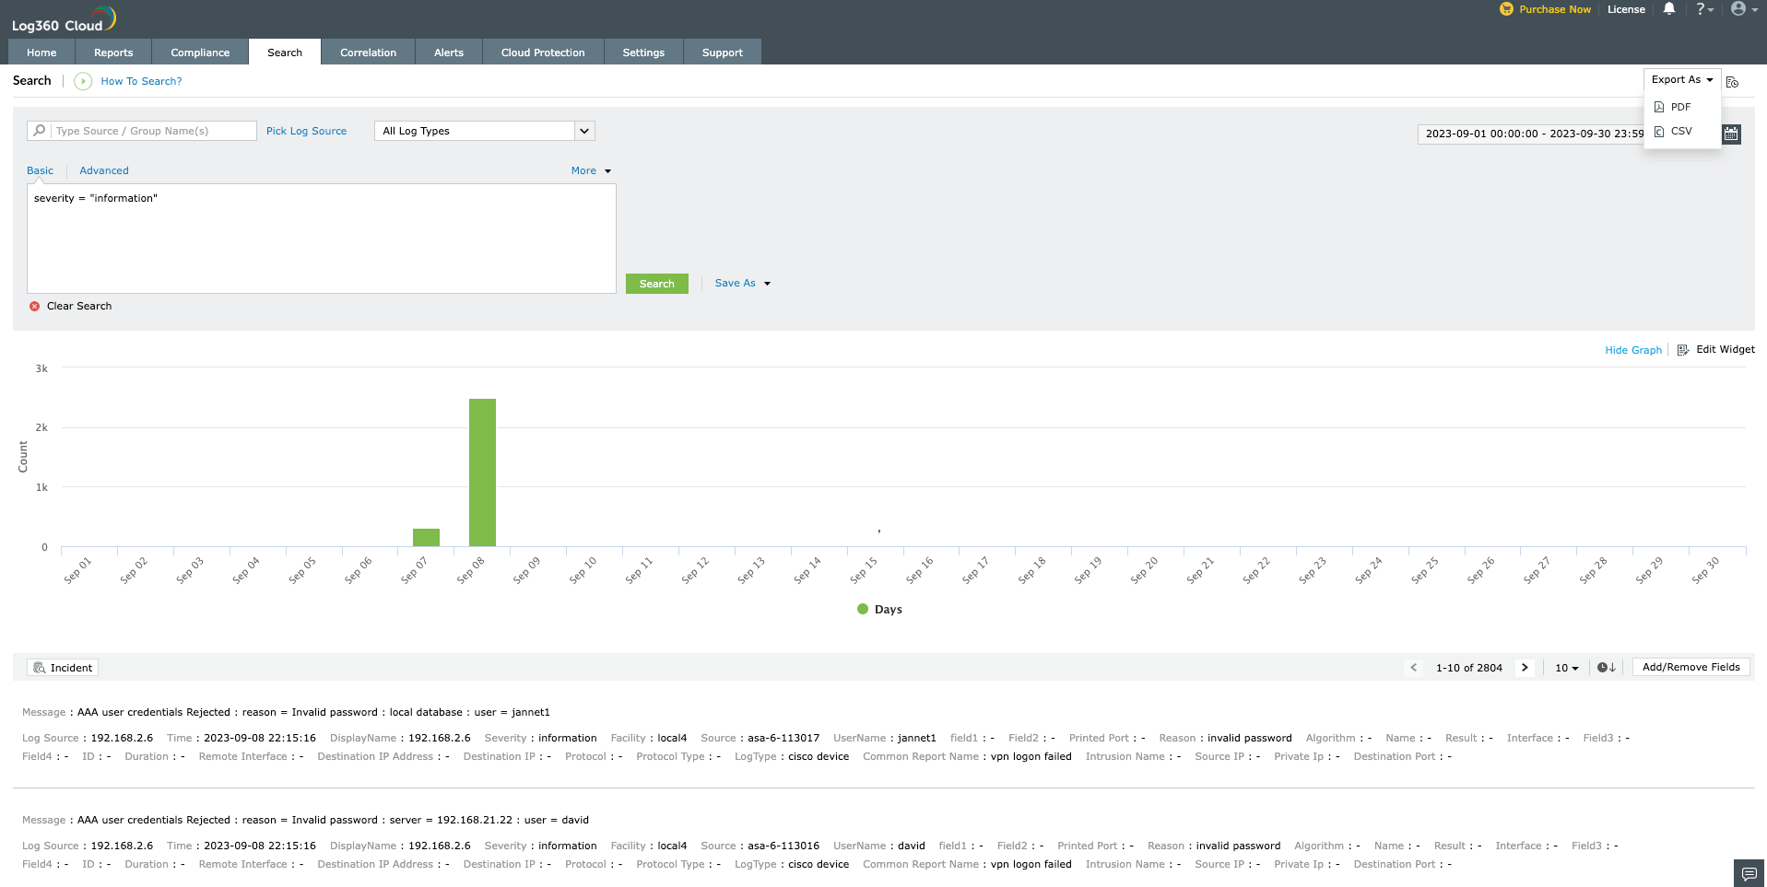This screenshot has width=1767, height=887.
Task: Click the tall green Sep 08 bar
Action: coord(482,473)
